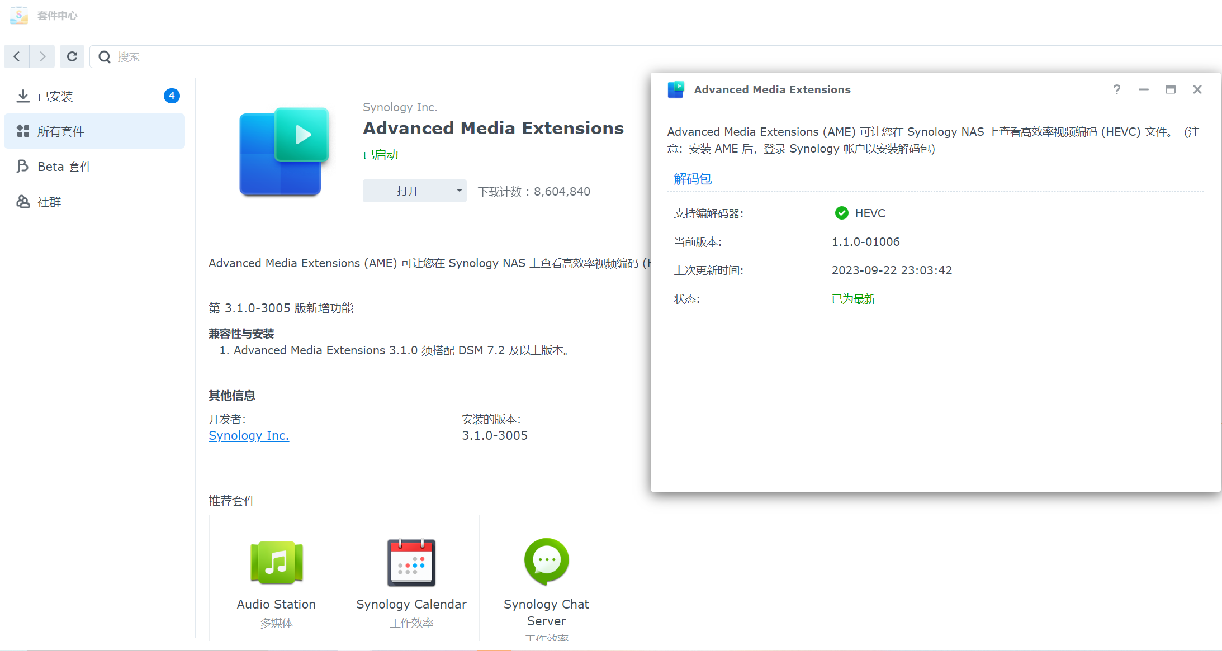Open help in Advanced Media Extensions window

point(1117,89)
